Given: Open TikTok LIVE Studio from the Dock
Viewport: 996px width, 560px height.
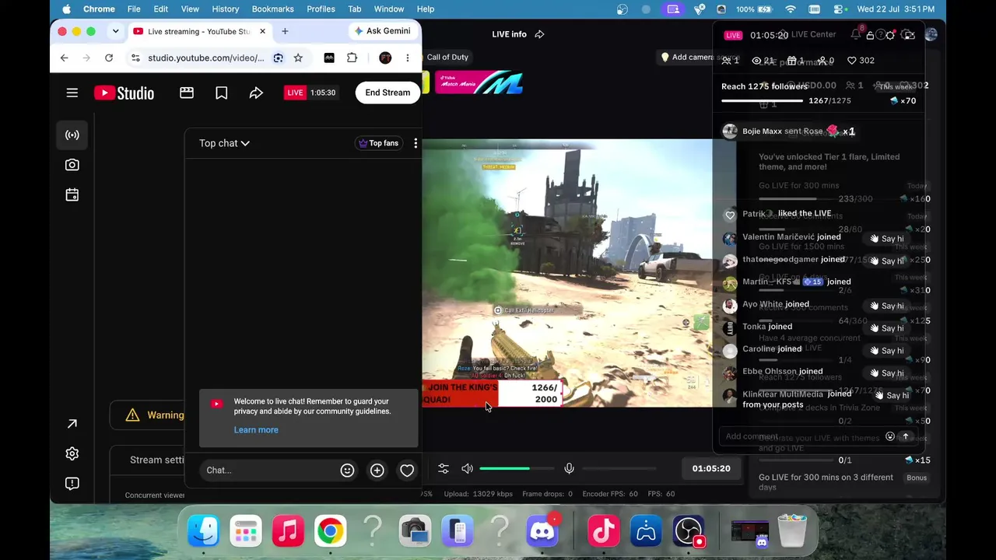Looking at the screenshot, I should (x=604, y=532).
